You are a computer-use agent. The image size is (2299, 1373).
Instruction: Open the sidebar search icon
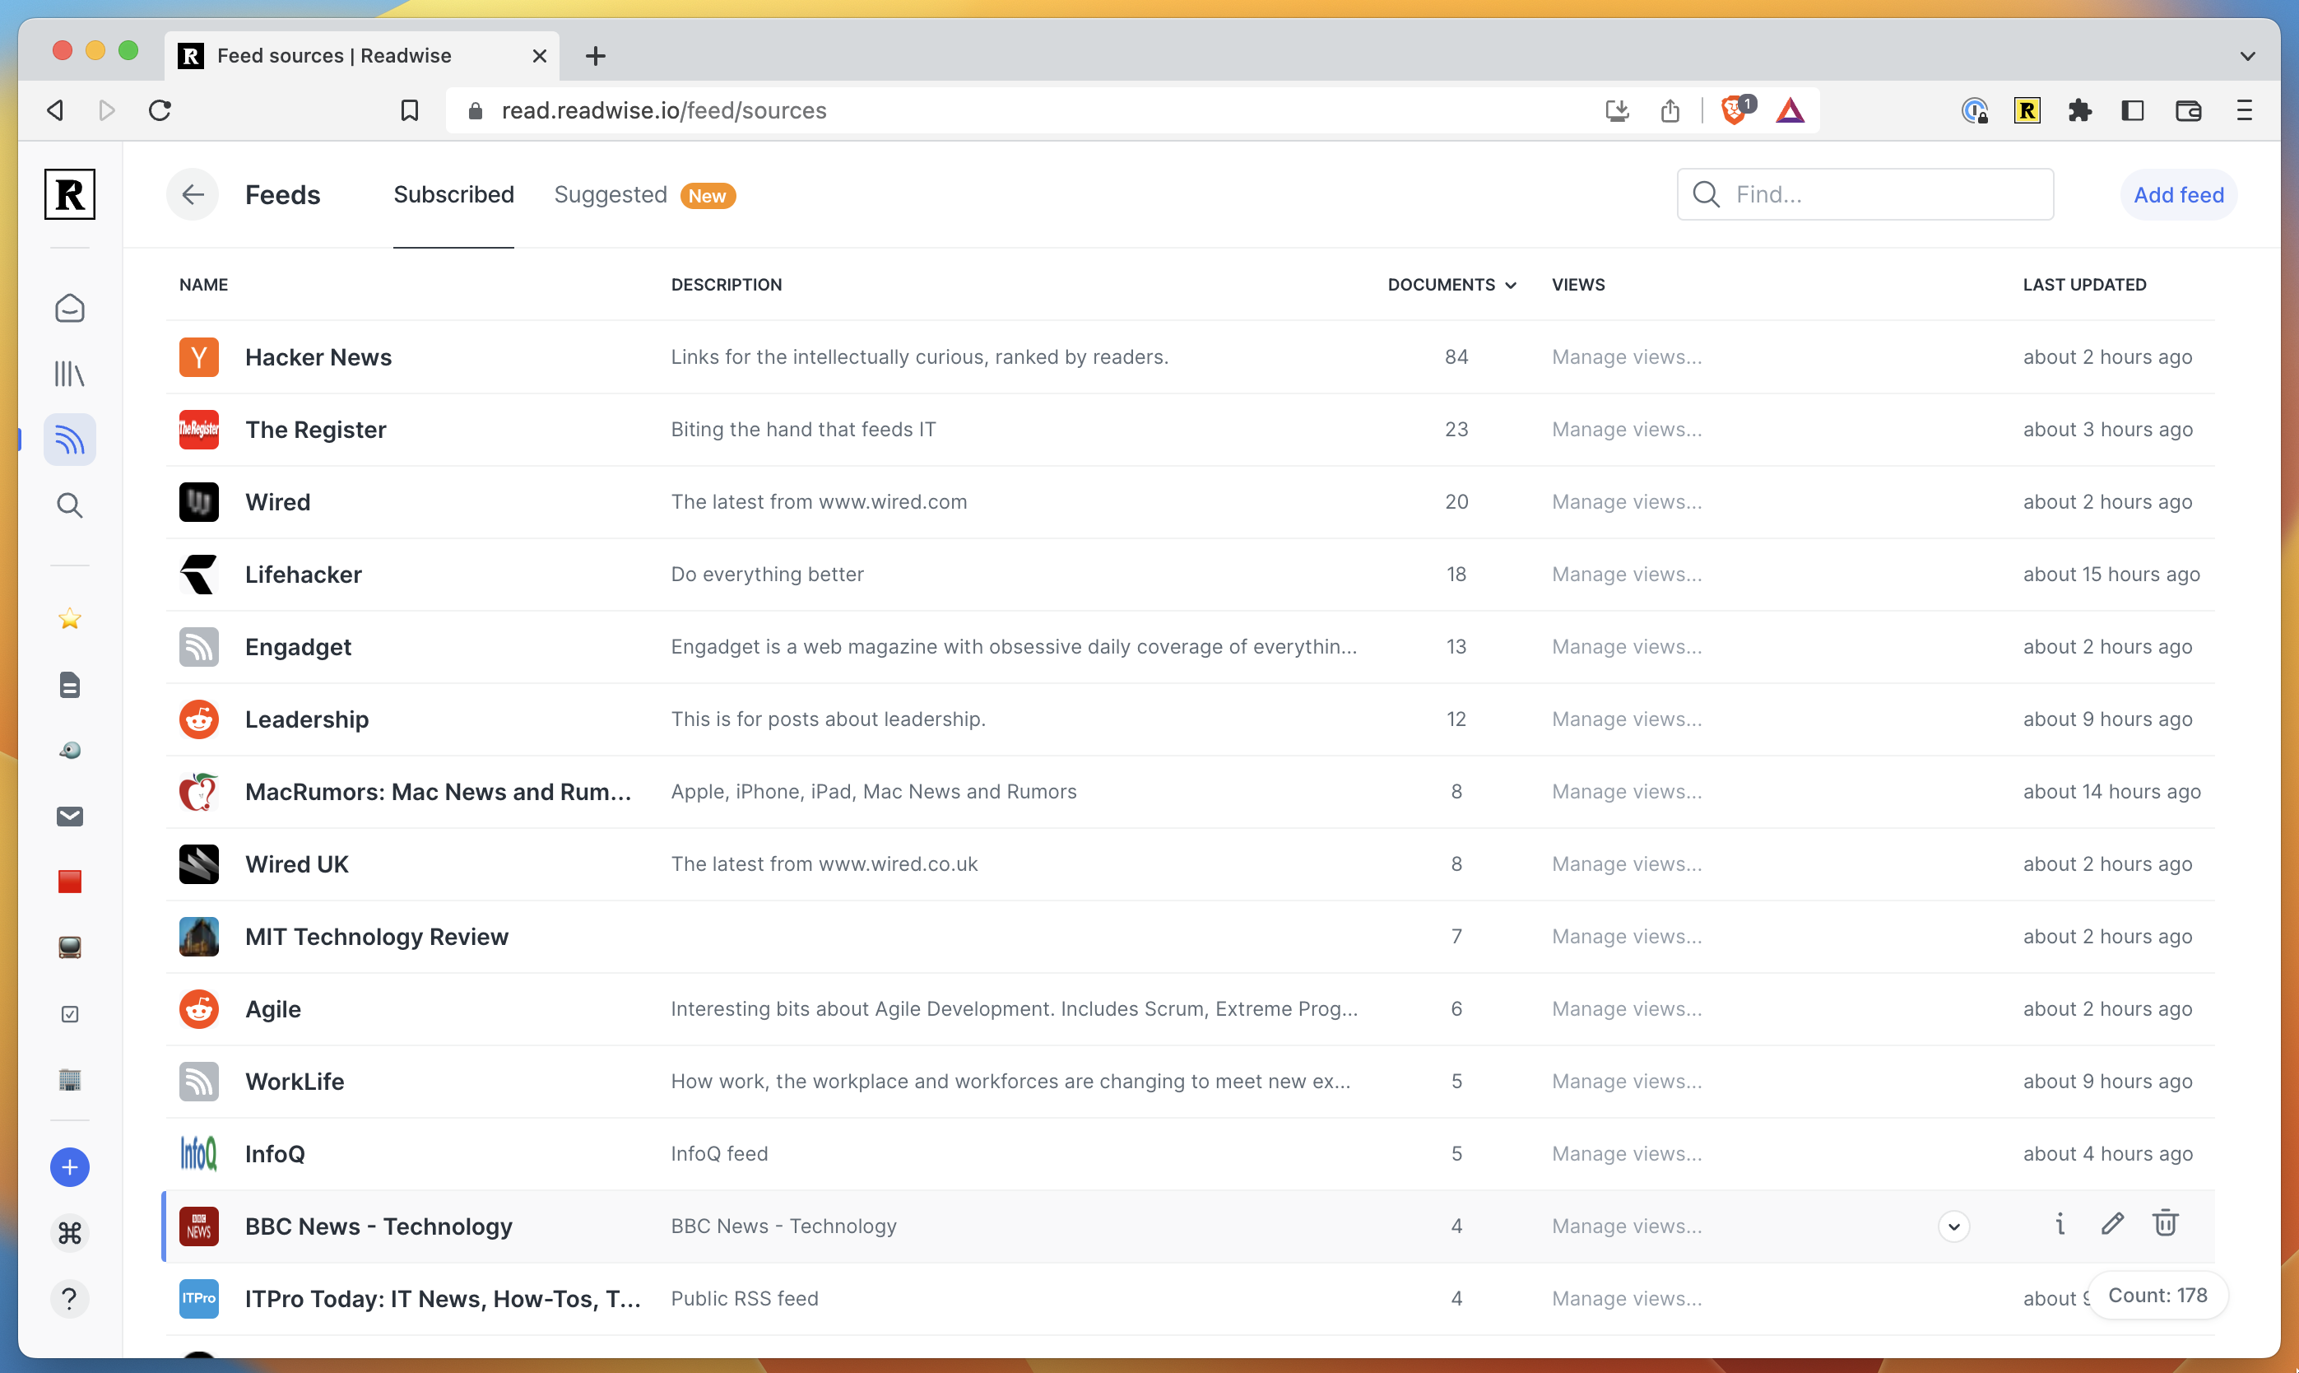[69, 505]
